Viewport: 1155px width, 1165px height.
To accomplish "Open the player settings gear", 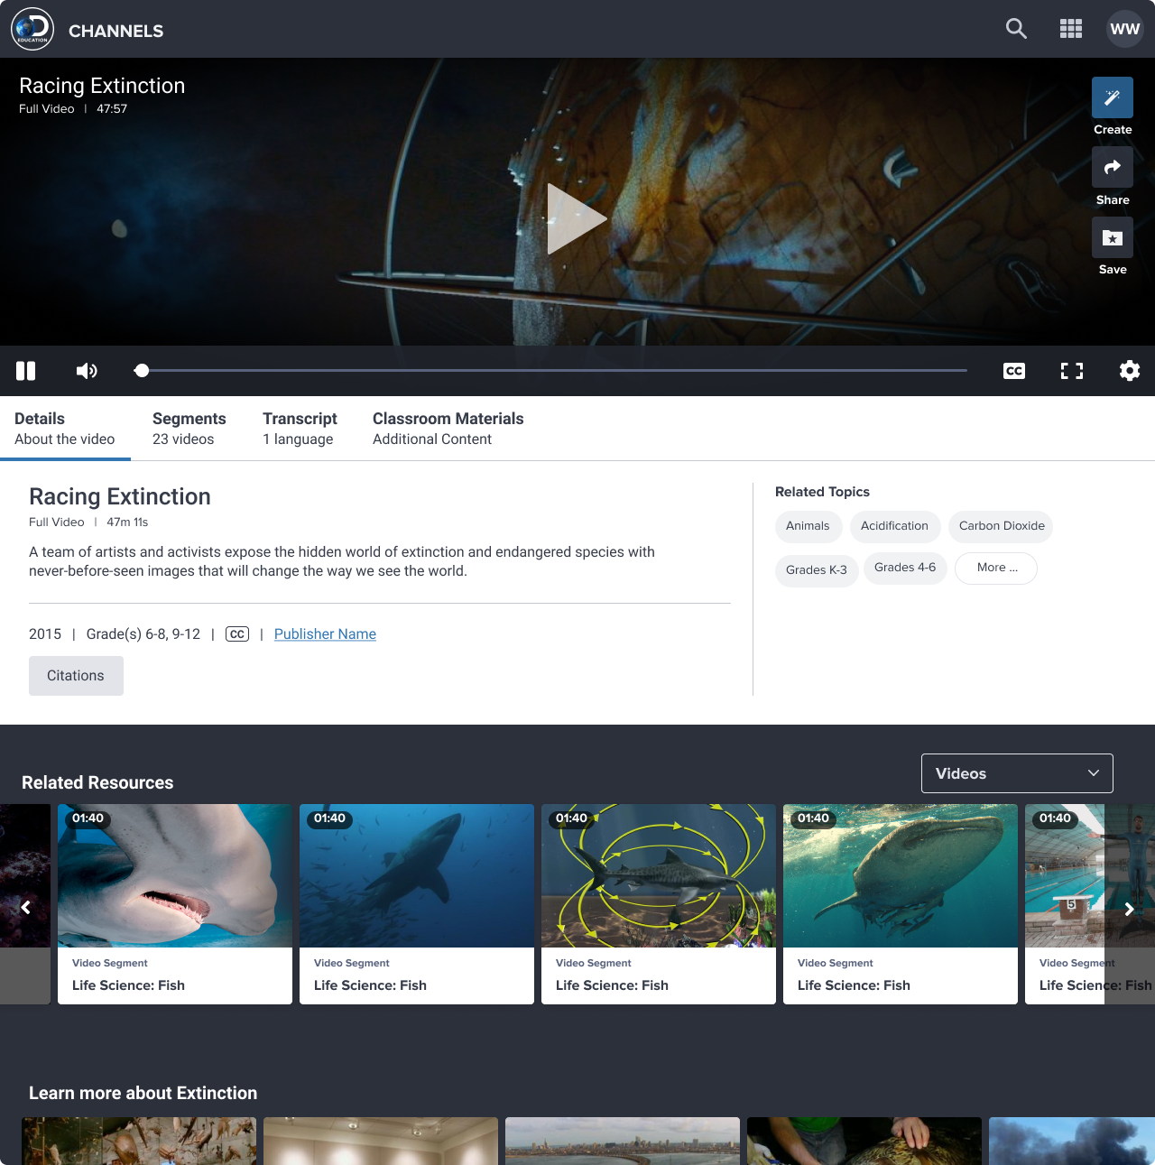I will tap(1129, 370).
